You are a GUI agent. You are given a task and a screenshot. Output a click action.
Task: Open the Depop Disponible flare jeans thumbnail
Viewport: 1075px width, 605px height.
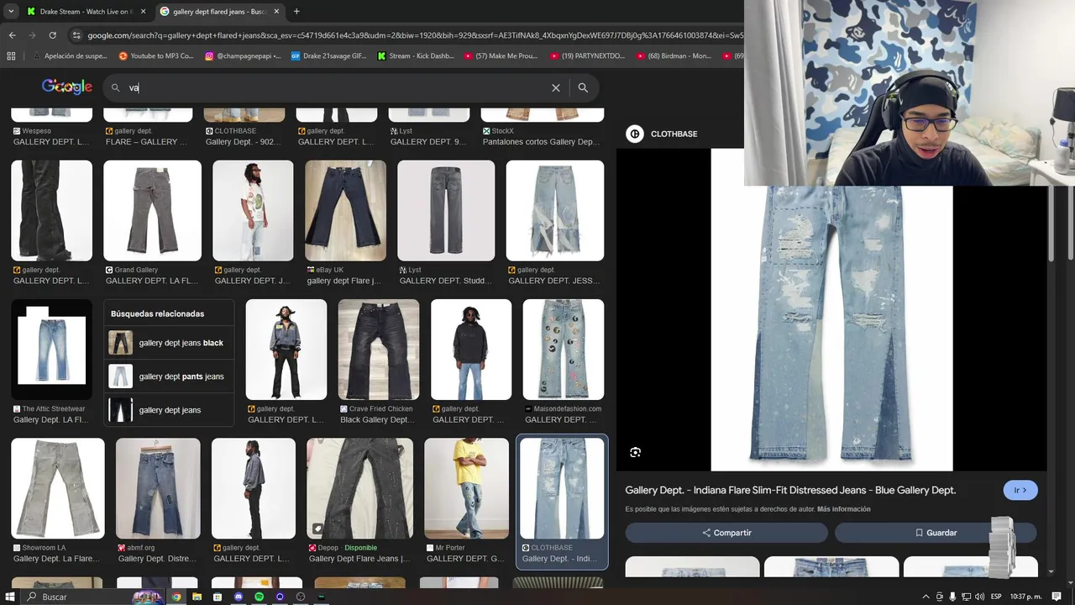click(x=359, y=488)
